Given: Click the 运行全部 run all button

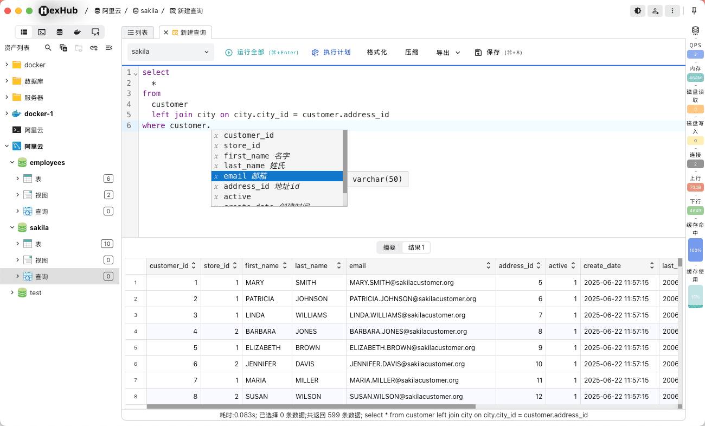Looking at the screenshot, I should [x=262, y=53].
